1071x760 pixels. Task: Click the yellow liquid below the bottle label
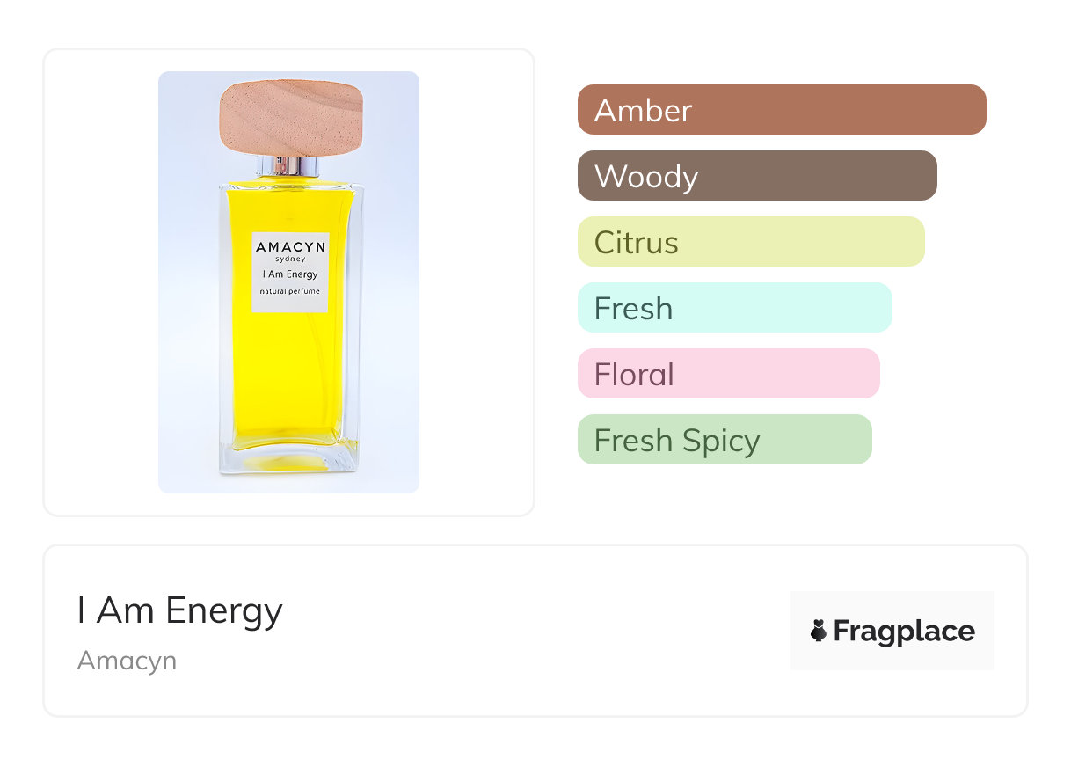pos(290,378)
